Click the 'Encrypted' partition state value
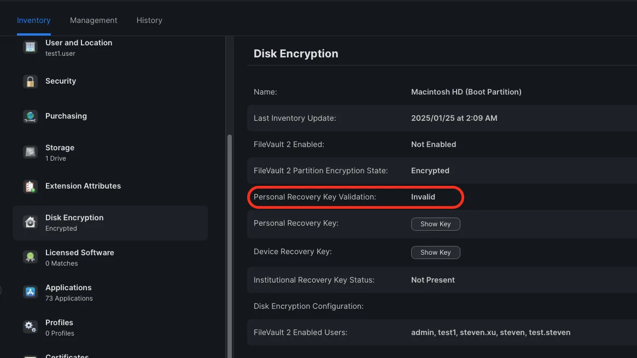Screen dimensions: 637x358 [430, 171]
